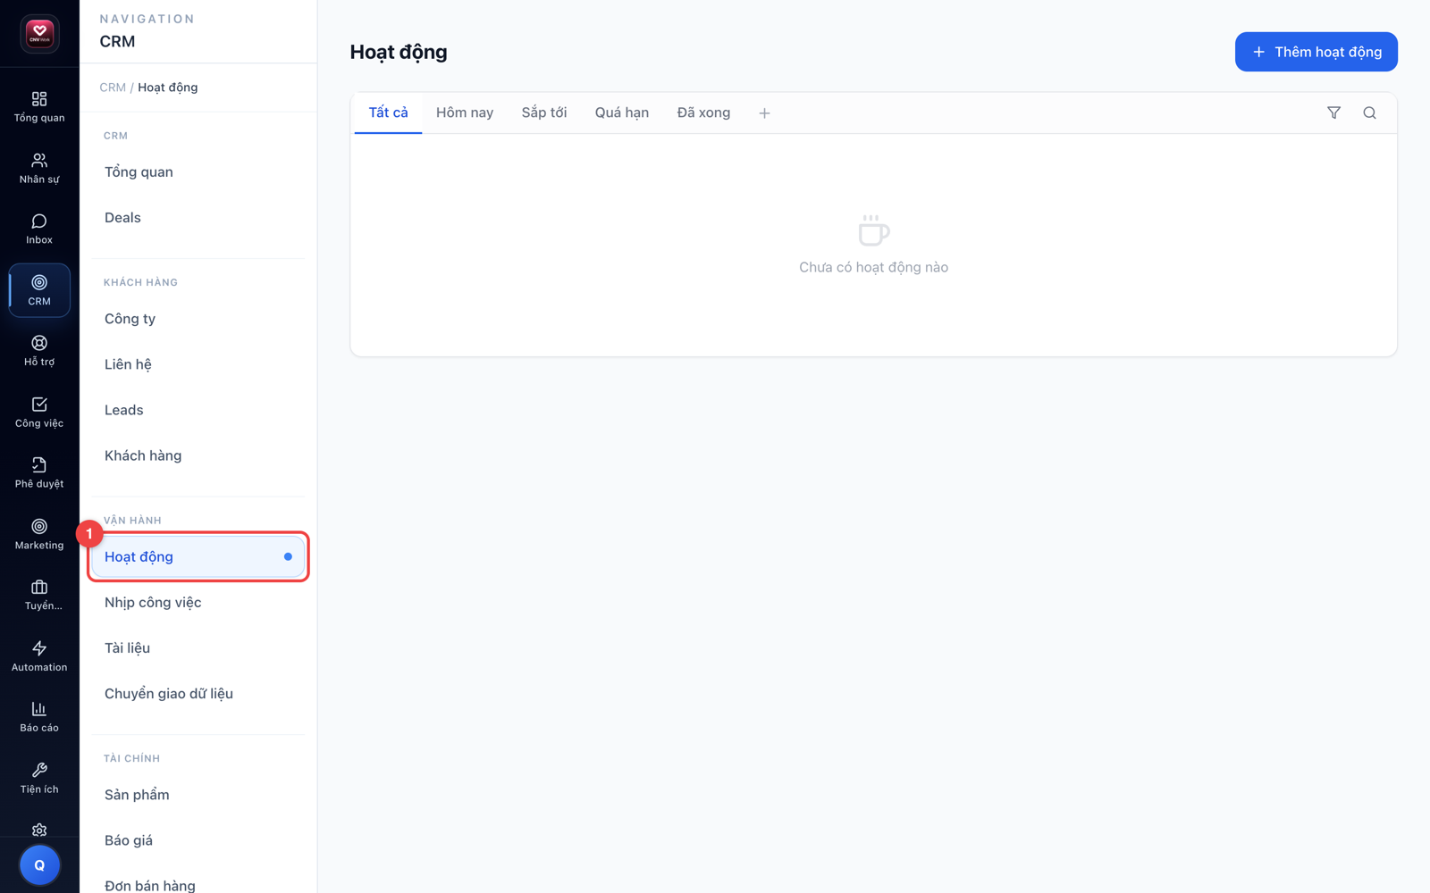The image size is (1430, 893).
Task: Open Liên hệ menu item
Action: (x=198, y=364)
